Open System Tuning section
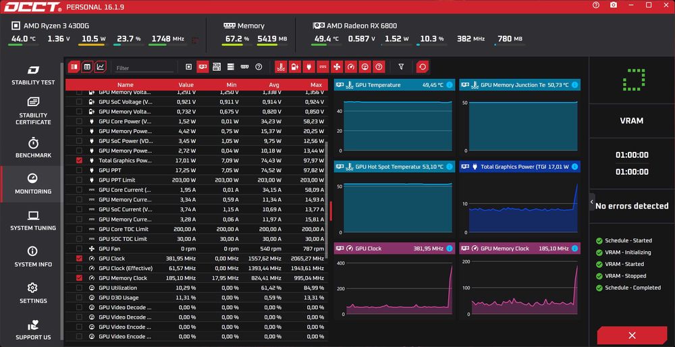The image size is (675, 347). coord(33,221)
